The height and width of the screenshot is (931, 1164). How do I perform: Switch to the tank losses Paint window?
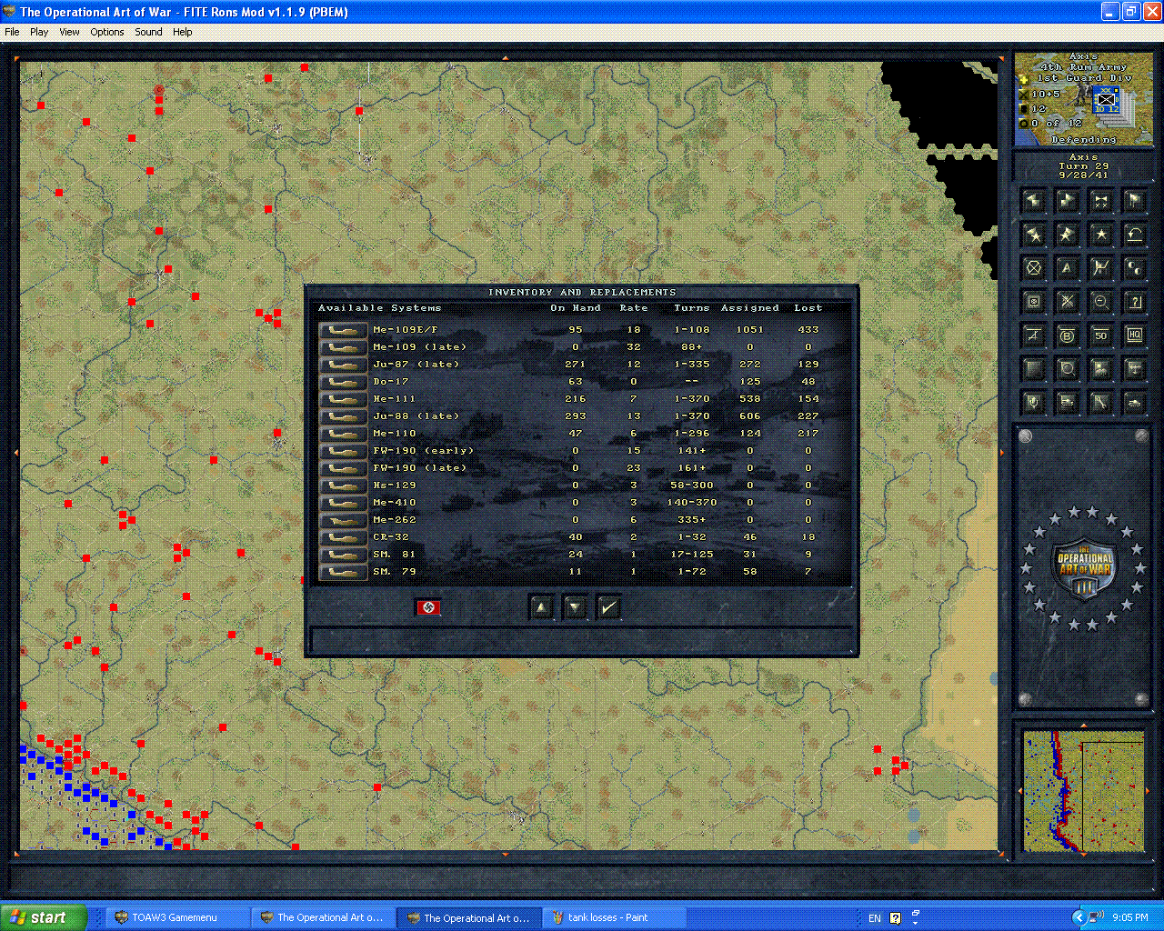click(615, 916)
